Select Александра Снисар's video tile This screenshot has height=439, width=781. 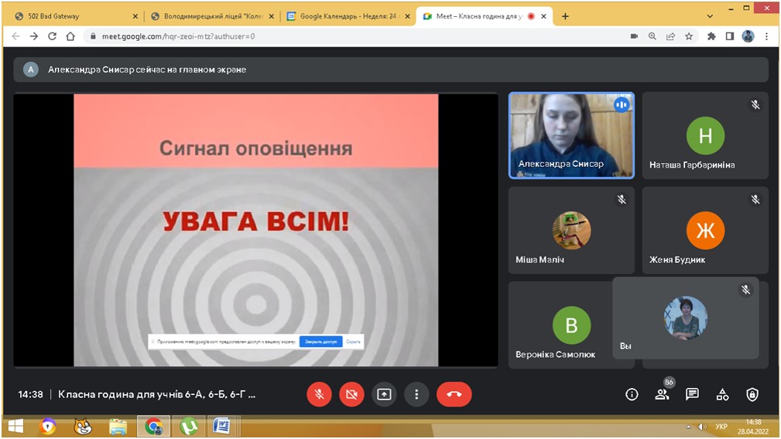coord(571,135)
